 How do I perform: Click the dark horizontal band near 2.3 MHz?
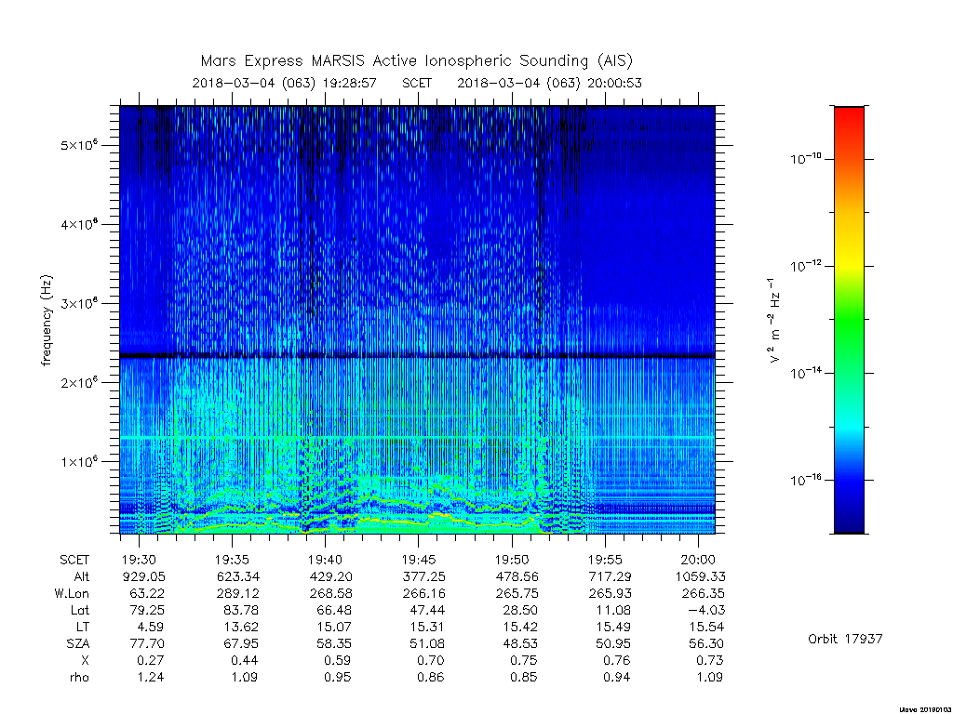(x=417, y=356)
